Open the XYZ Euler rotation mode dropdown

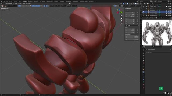(132, 25)
